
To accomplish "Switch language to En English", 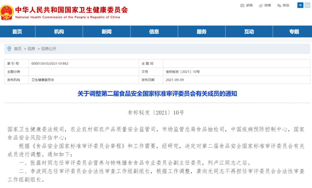I will click(307, 5).
